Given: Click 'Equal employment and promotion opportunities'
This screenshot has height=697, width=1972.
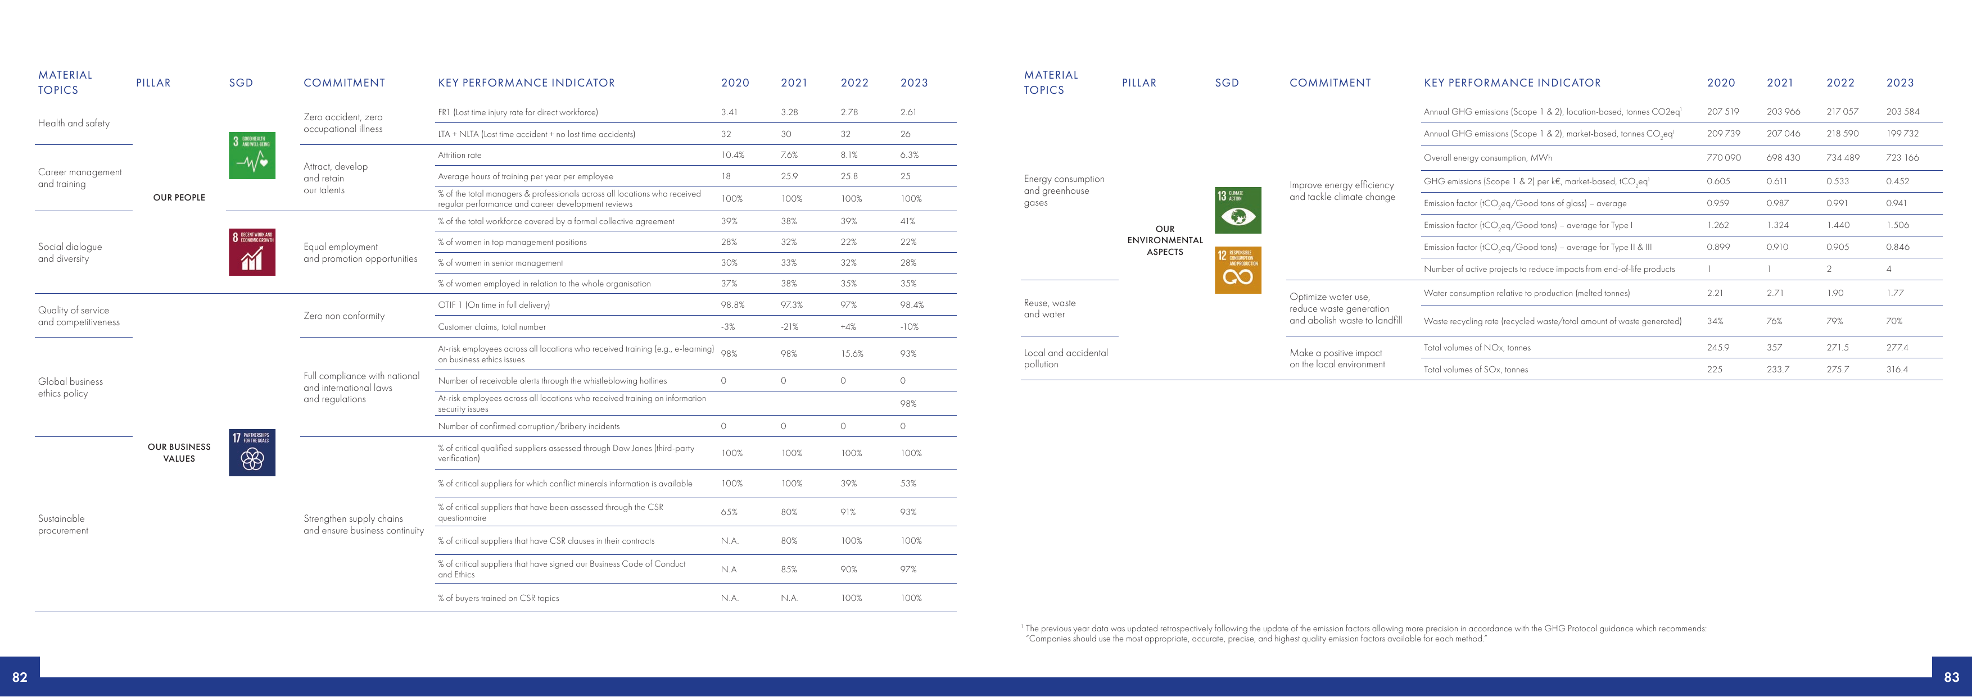Looking at the screenshot, I should click(360, 253).
